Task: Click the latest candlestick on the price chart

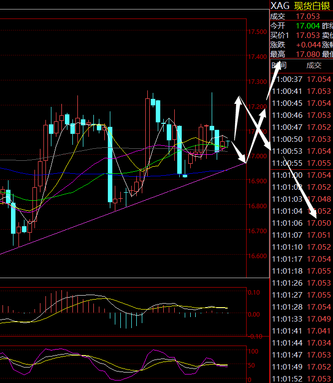Action: (228, 144)
